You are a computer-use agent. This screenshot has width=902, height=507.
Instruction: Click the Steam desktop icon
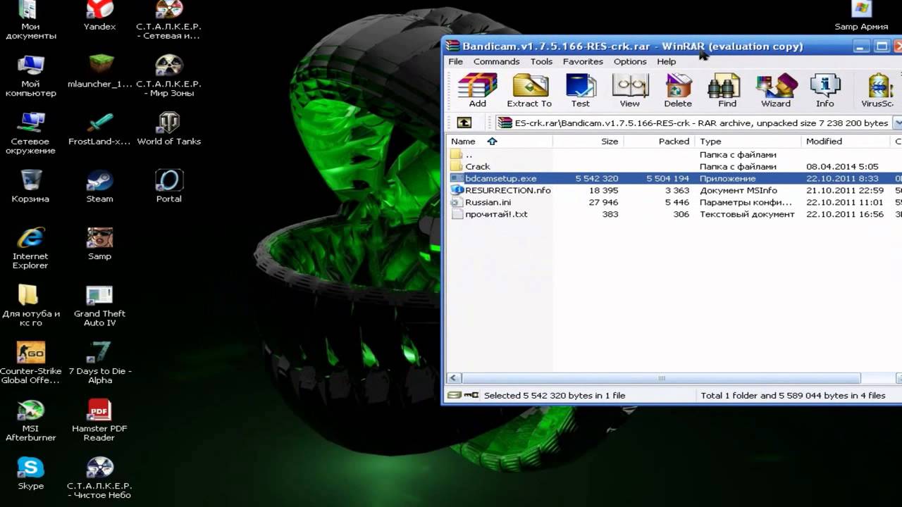tap(99, 187)
